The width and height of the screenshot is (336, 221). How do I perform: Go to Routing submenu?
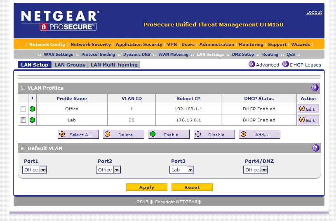point(270,55)
